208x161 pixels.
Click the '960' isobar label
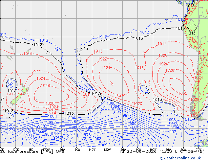click(x=104, y=145)
